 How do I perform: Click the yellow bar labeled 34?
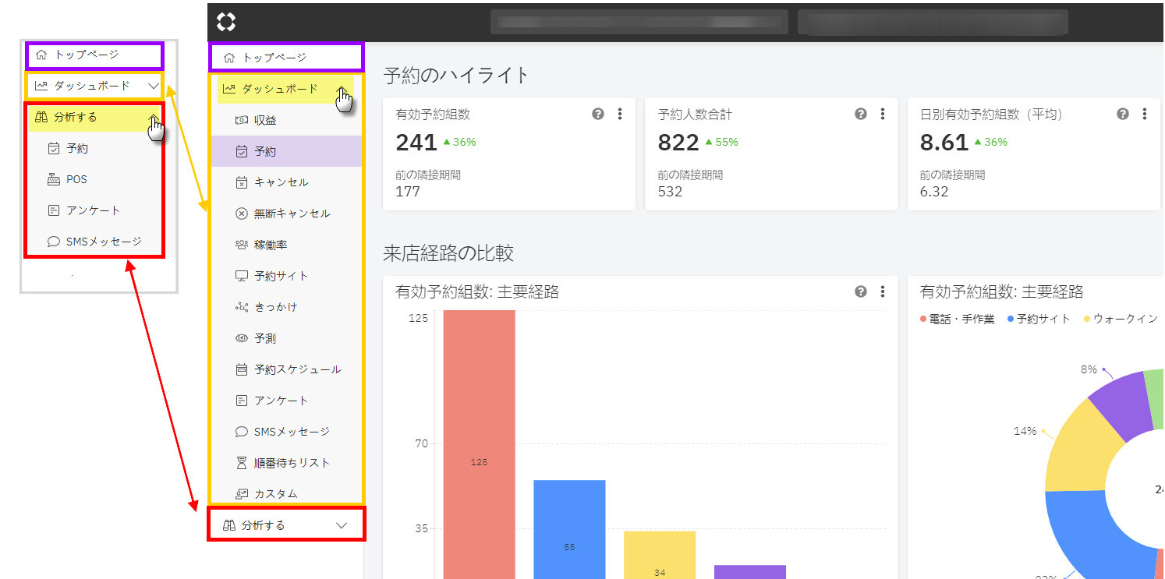(x=660, y=555)
